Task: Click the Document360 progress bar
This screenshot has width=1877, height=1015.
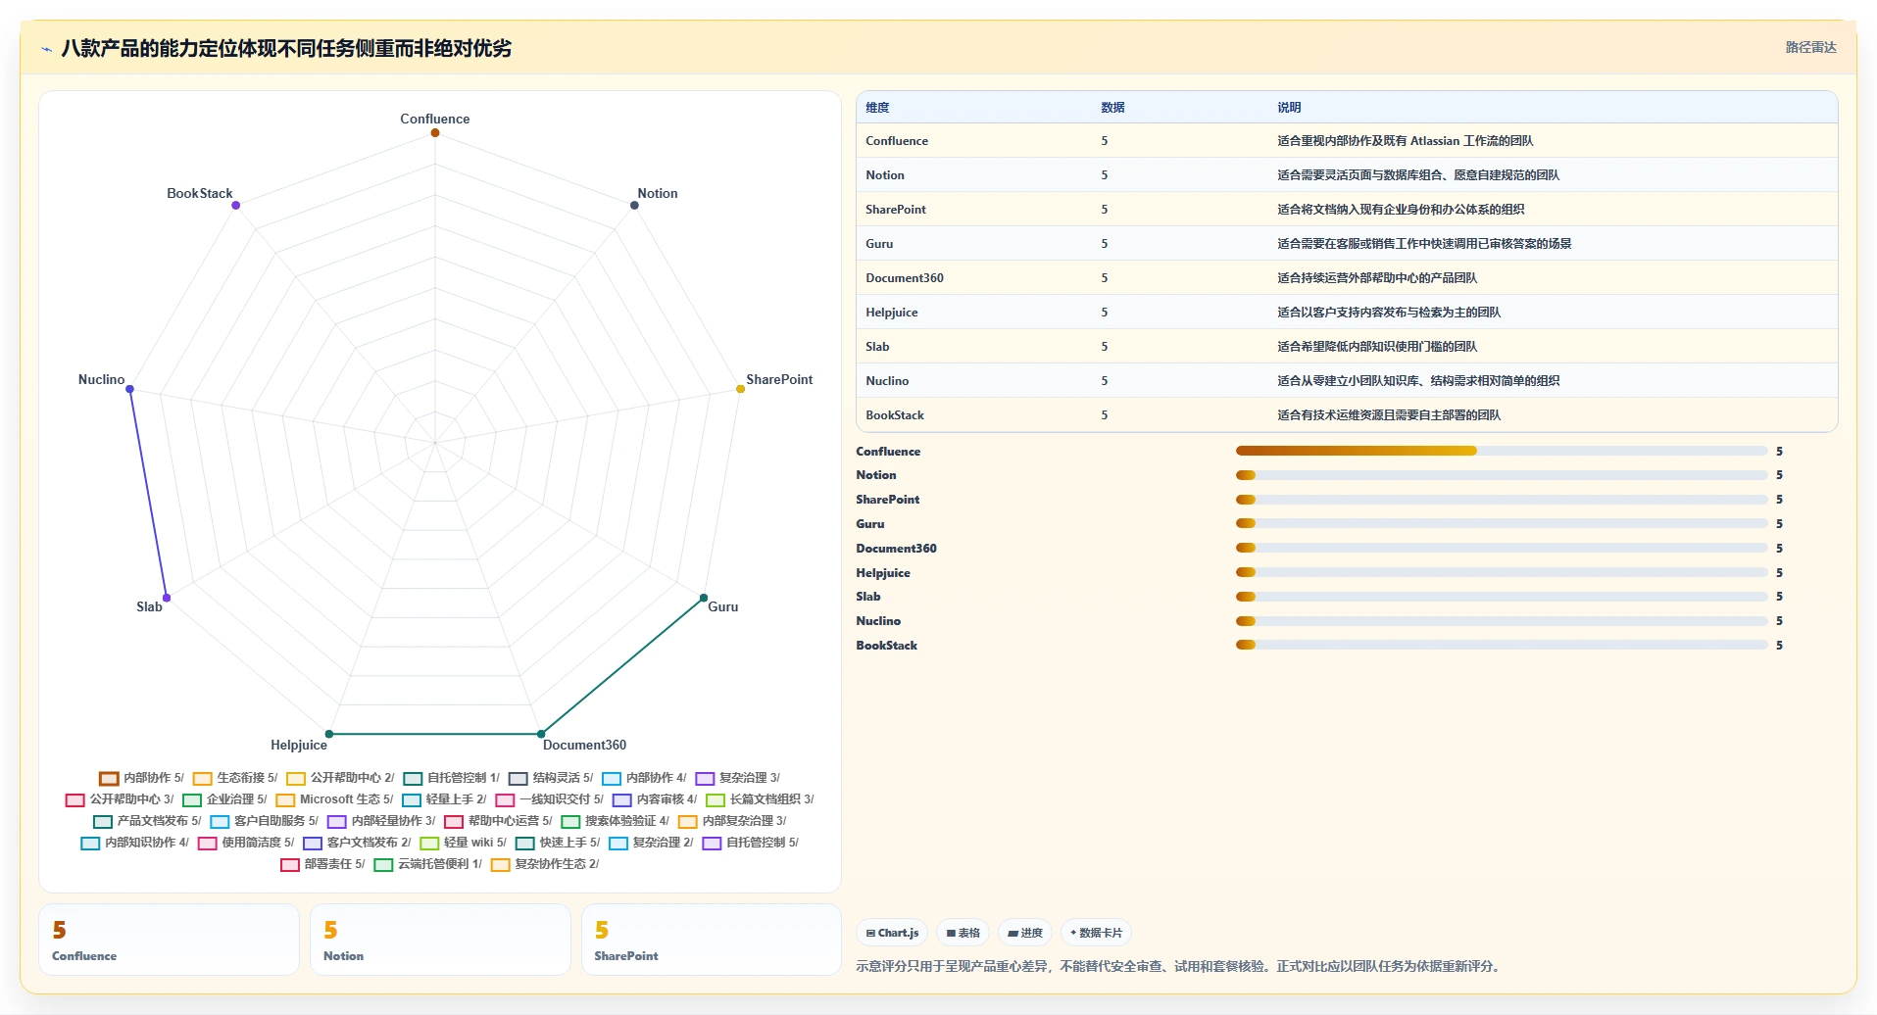Action: tap(1502, 548)
